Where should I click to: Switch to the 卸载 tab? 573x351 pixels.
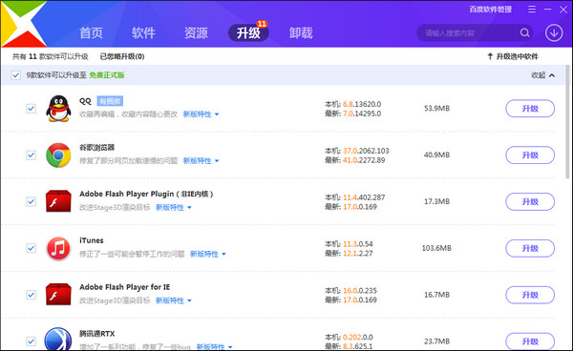coord(301,32)
